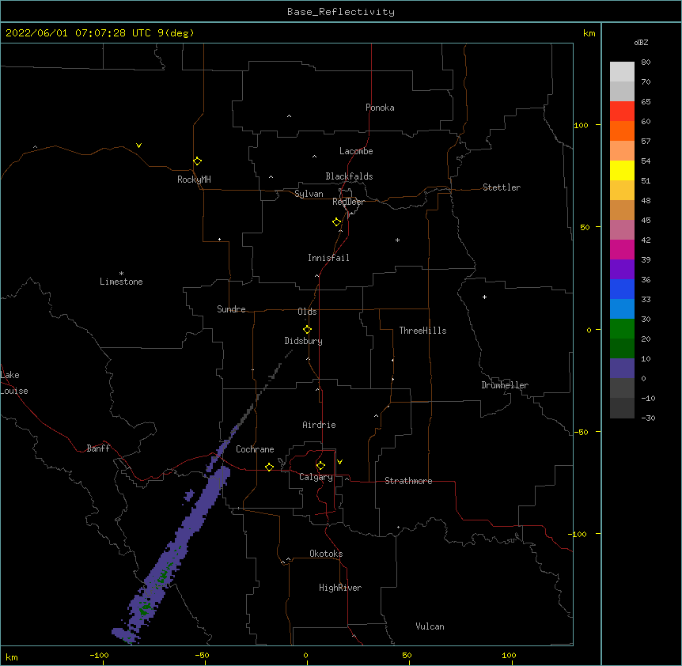The height and width of the screenshot is (666, 682).
Task: Click the ThreeHills label
Action: (x=422, y=331)
